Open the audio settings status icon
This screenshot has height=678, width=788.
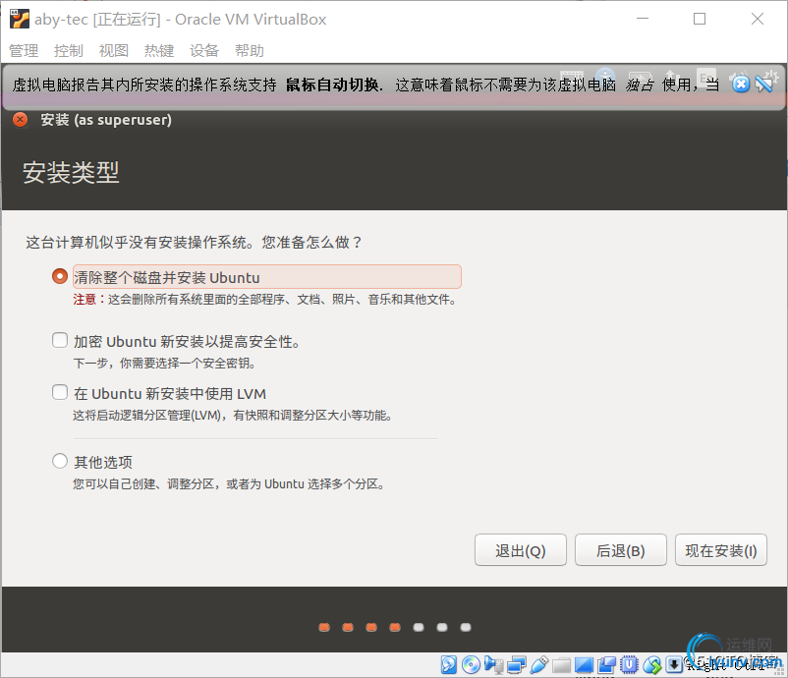(493, 664)
